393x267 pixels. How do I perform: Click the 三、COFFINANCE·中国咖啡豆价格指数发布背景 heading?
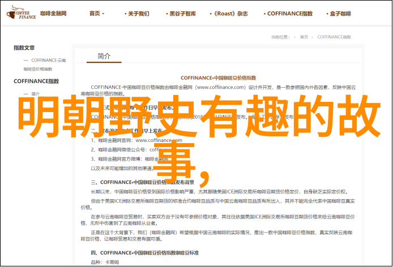pos(142,182)
